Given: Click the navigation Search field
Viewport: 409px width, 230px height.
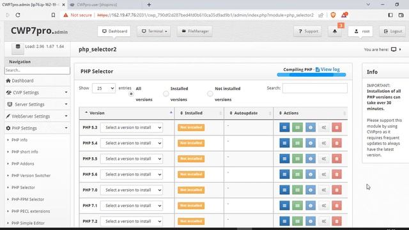Looking at the screenshot, I should point(37,70).
